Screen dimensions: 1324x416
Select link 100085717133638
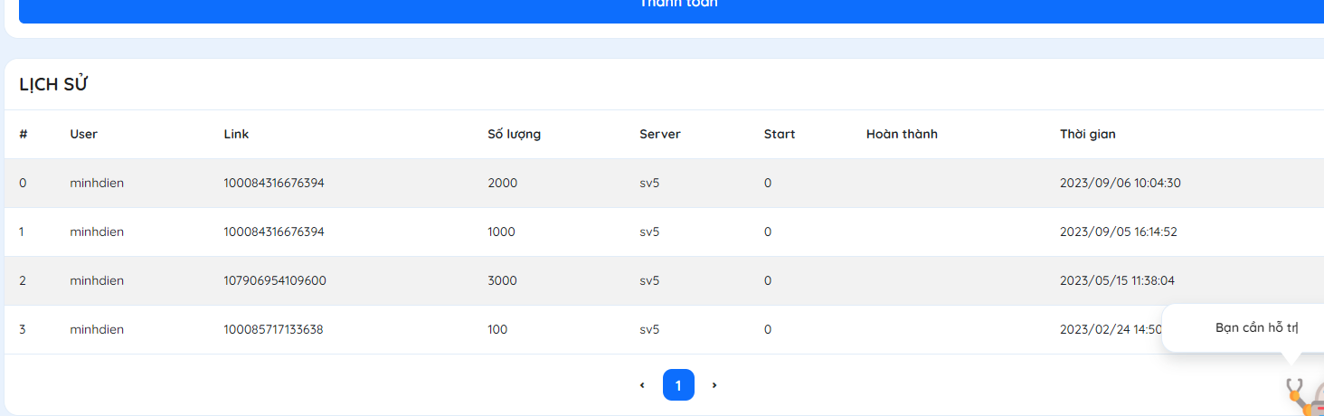coord(273,329)
